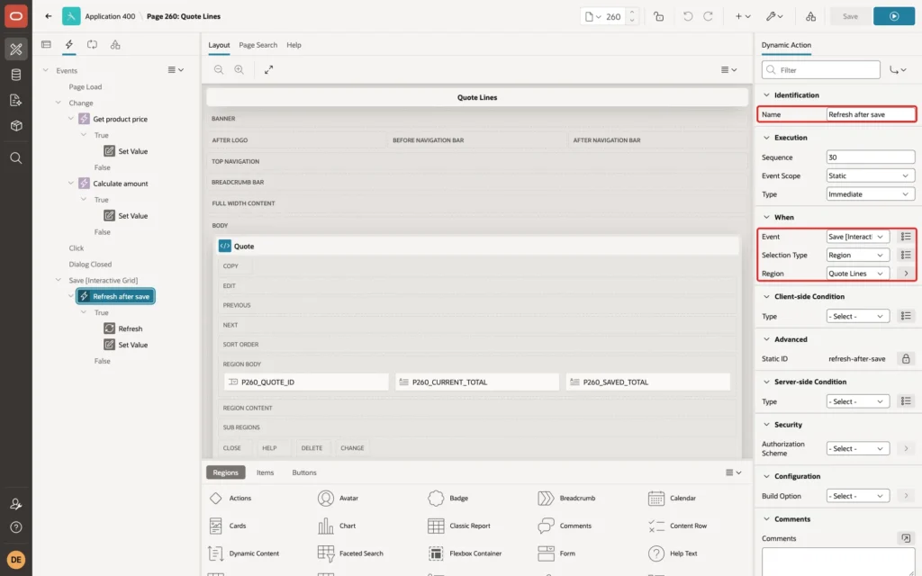Undo the last change

click(687, 16)
